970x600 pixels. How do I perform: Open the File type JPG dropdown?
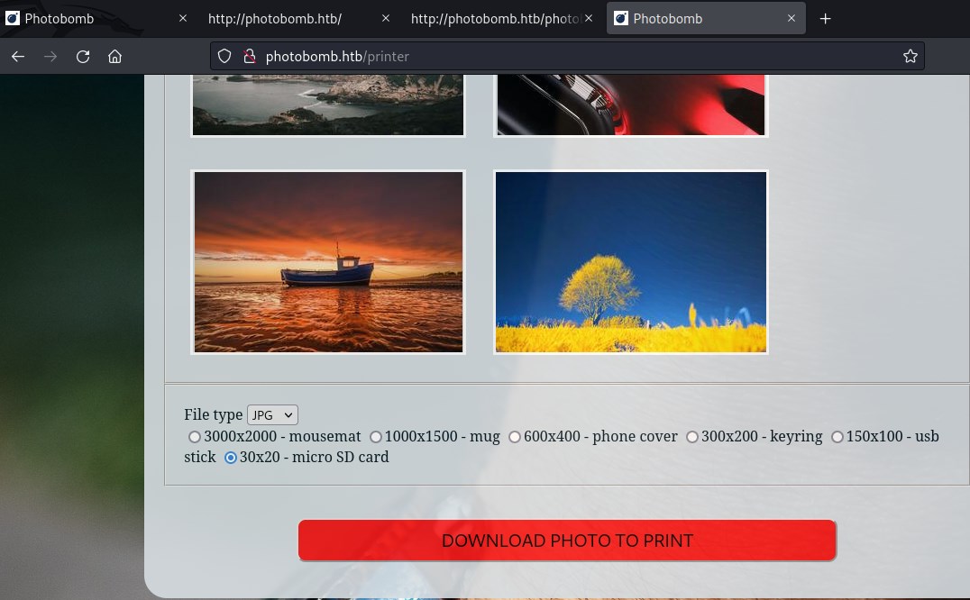[271, 414]
